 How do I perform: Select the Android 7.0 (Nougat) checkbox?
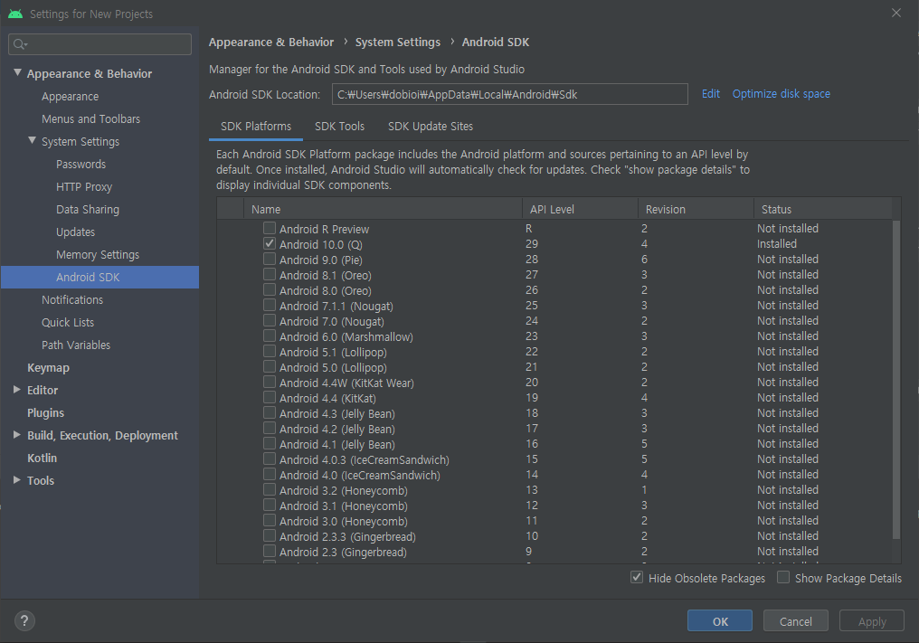270,320
